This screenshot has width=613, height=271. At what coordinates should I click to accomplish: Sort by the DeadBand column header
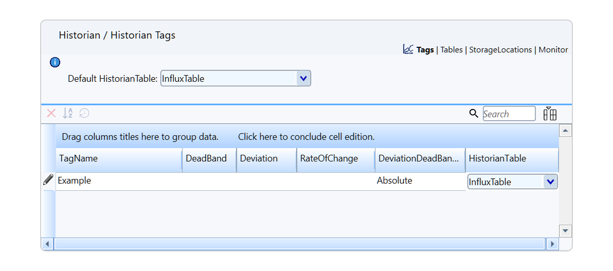pyautogui.click(x=209, y=159)
